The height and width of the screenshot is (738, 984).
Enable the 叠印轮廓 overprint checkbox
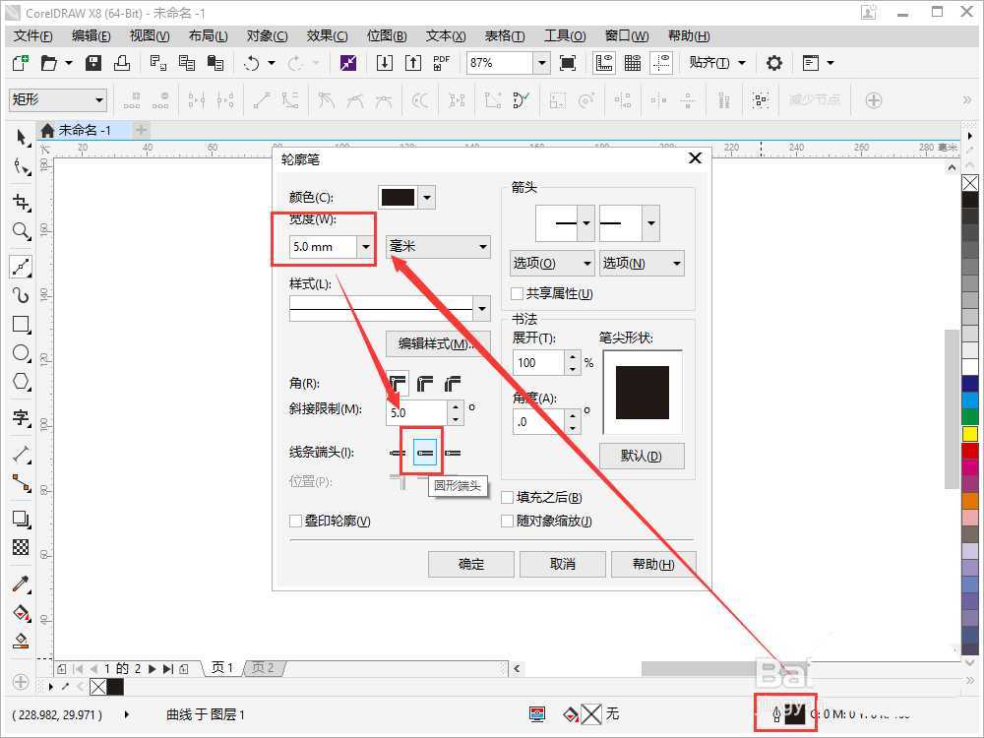295,521
